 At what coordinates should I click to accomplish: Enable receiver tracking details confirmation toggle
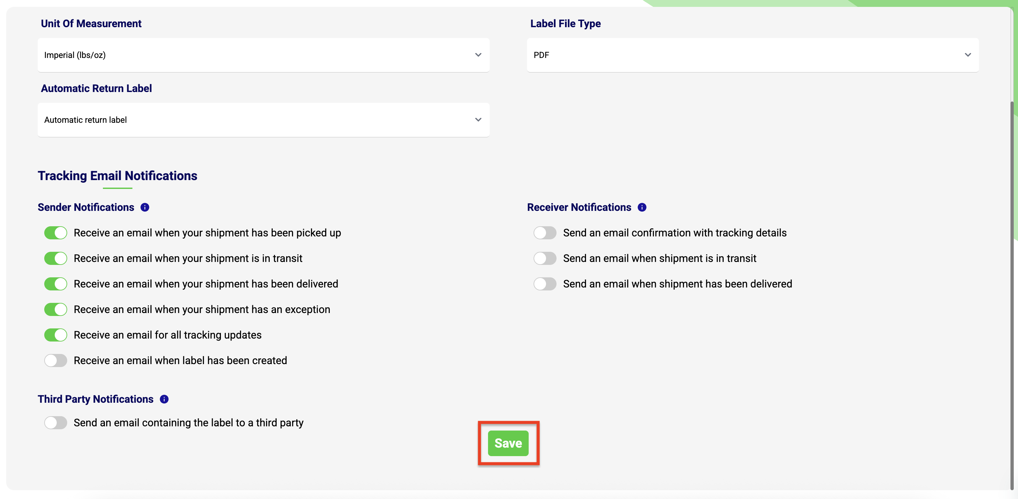545,233
